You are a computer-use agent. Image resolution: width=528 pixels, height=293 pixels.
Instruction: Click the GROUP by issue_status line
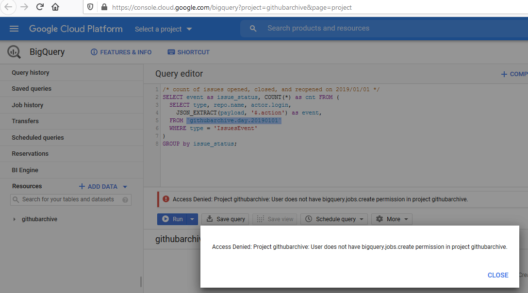pos(199,144)
